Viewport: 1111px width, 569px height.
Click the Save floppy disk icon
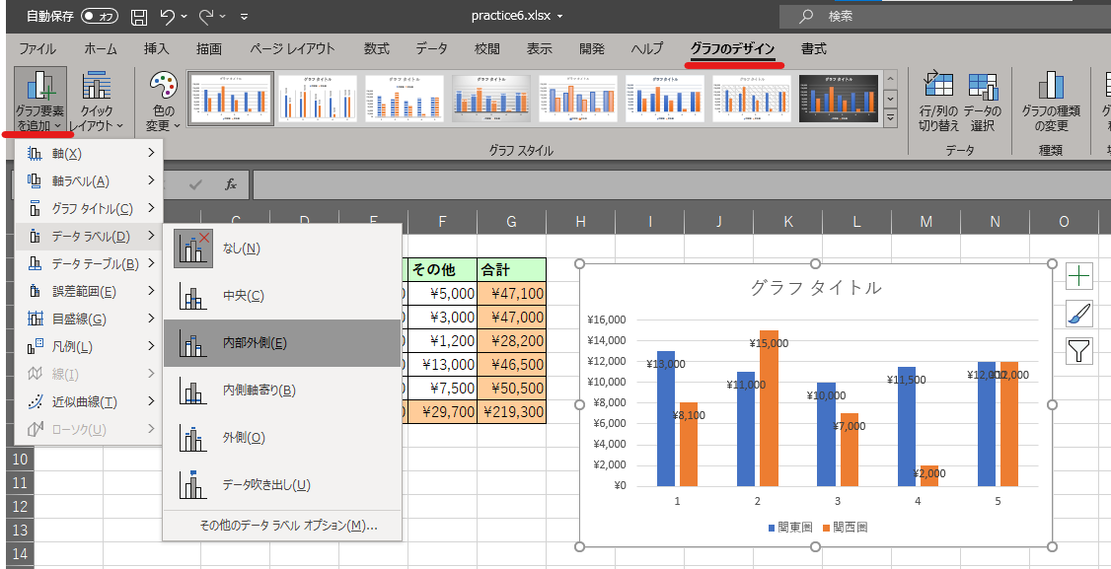[x=140, y=16]
